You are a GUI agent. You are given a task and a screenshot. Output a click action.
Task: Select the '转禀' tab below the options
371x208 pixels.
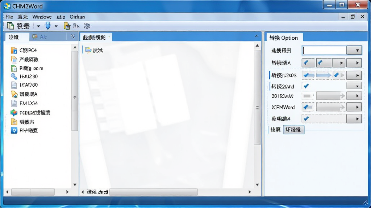(x=275, y=130)
